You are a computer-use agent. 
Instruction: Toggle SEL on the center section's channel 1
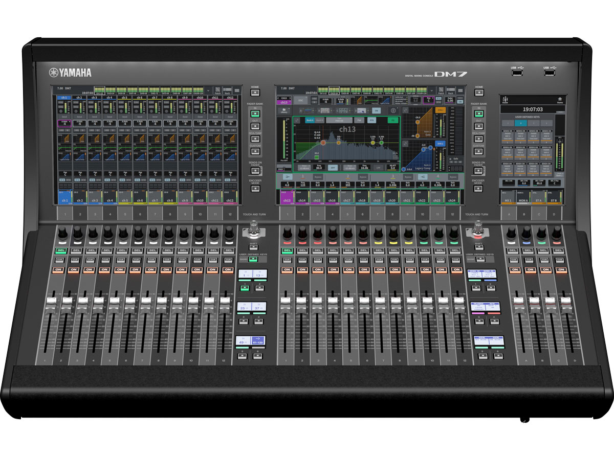[x=287, y=250]
